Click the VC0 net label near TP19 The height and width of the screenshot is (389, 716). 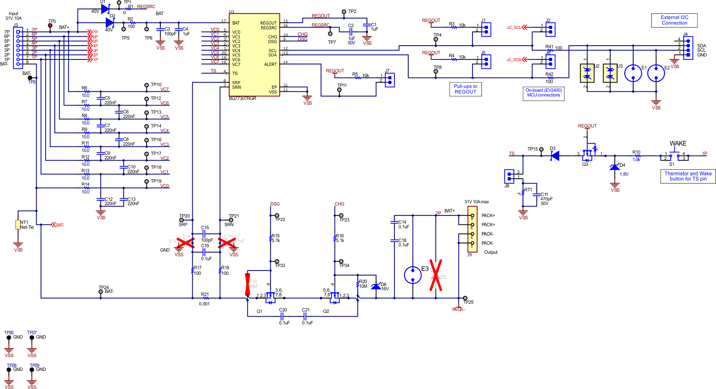[165, 186]
